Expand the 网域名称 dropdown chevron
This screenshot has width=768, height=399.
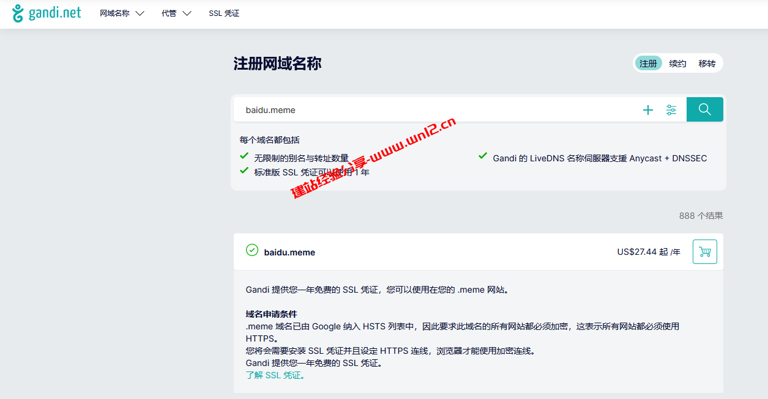(140, 13)
